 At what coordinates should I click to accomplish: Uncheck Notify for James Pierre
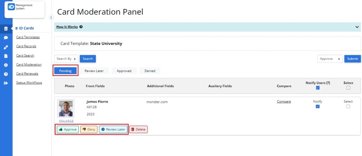318,106
